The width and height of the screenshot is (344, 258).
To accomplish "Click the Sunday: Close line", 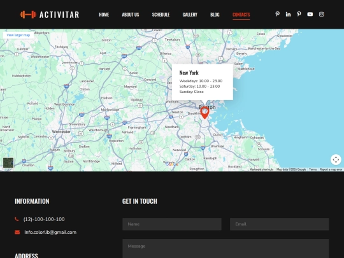I will coord(191,92).
